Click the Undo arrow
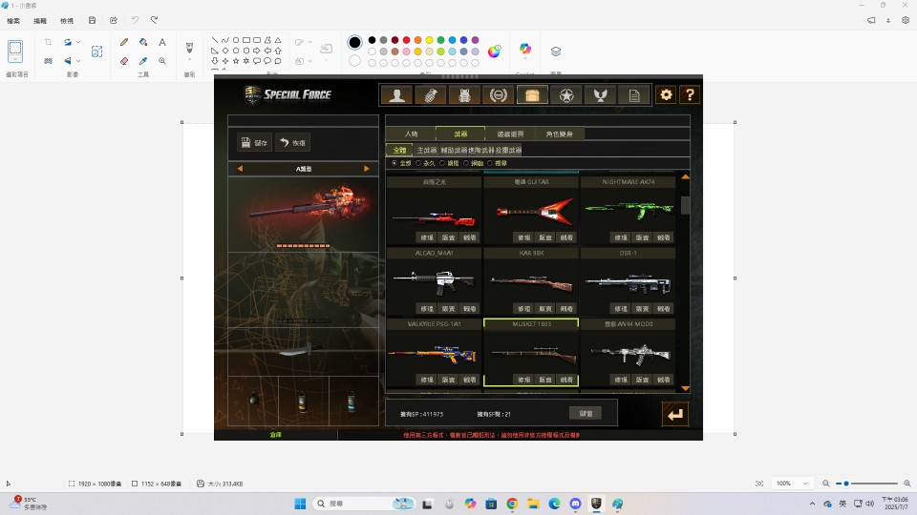 (x=135, y=20)
